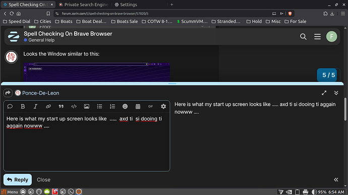Open the General Help category link
Screen dimensions: 348x195
(39, 40)
